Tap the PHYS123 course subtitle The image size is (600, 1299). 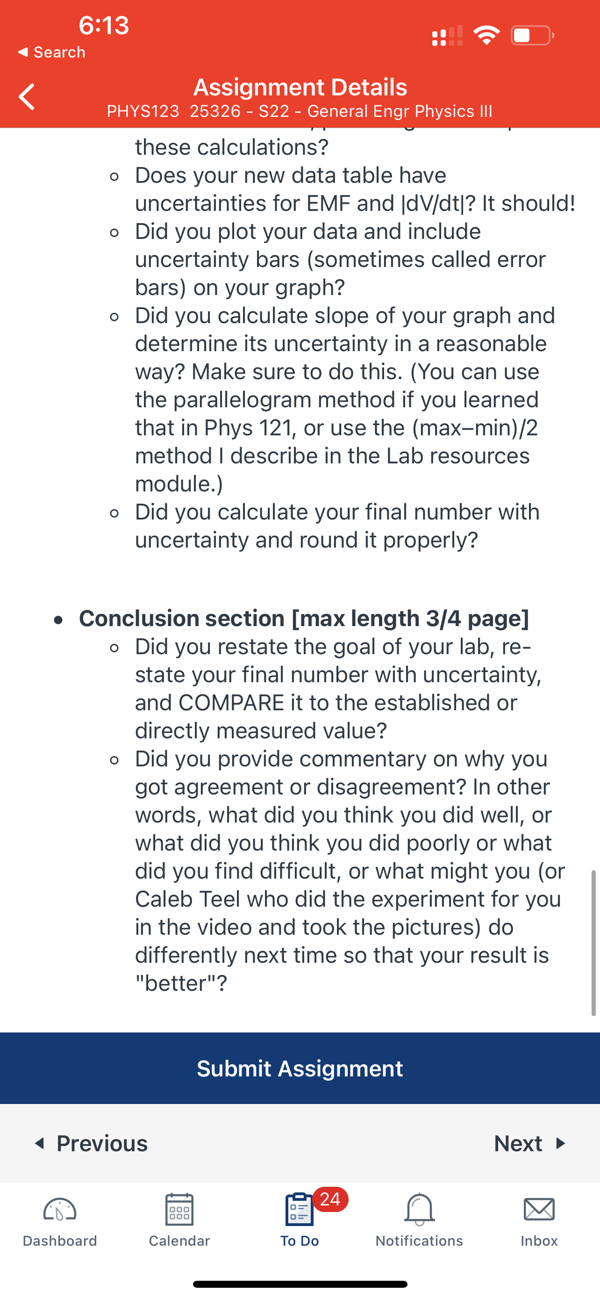tap(300, 111)
